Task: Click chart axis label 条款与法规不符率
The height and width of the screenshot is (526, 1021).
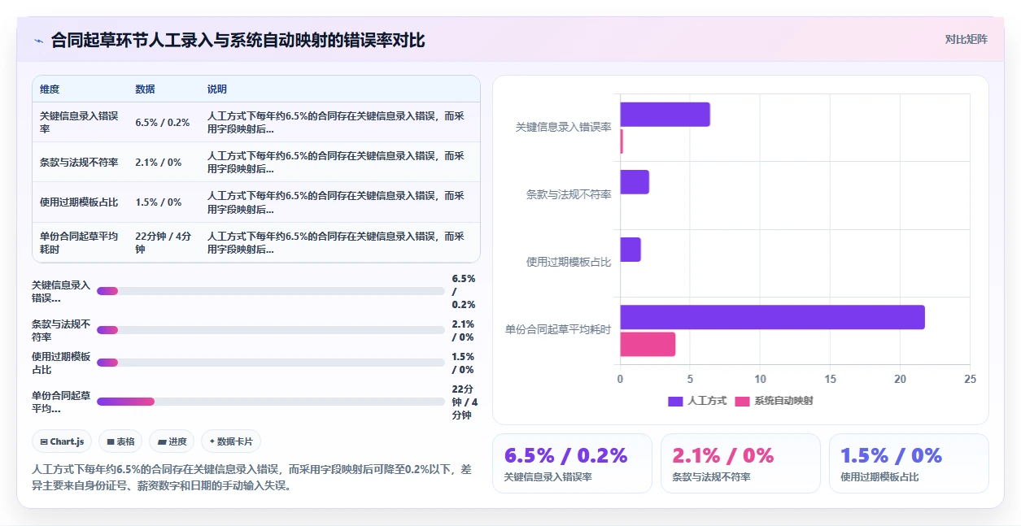Action: coord(569,195)
